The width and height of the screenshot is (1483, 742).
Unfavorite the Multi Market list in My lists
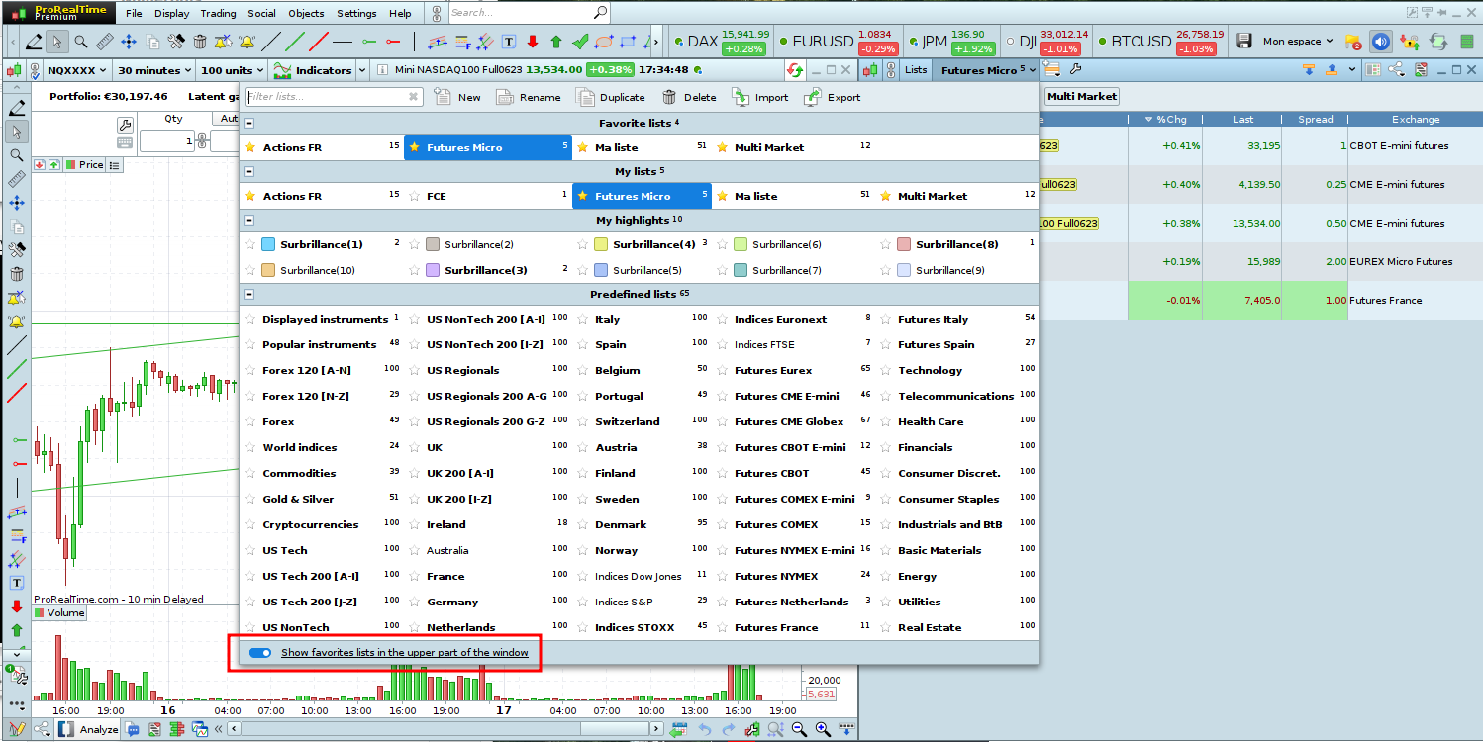pos(885,196)
